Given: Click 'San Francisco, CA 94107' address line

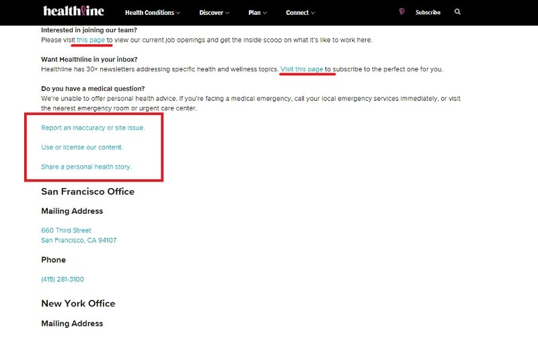Looking at the screenshot, I should [x=79, y=240].
